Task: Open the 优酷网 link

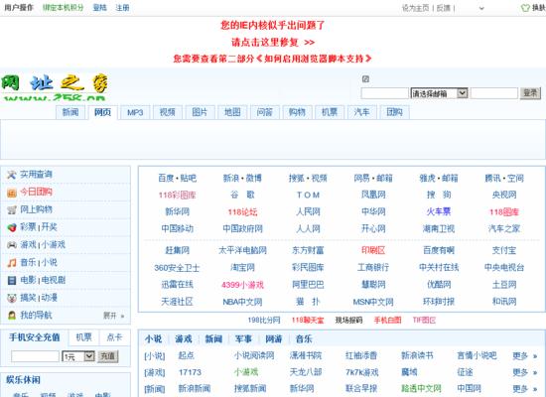Action: [x=439, y=285]
